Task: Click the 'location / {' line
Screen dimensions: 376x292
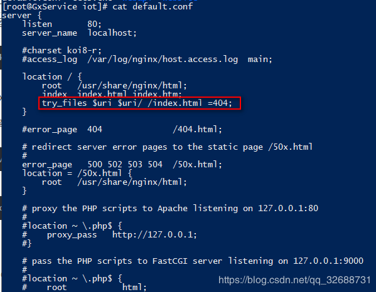Action: coord(52,77)
